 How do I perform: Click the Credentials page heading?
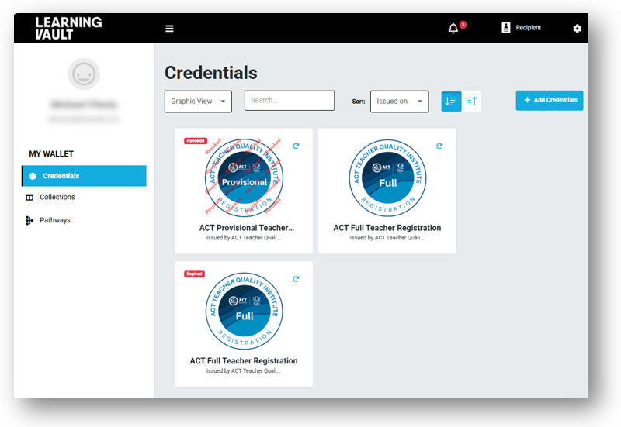point(211,73)
